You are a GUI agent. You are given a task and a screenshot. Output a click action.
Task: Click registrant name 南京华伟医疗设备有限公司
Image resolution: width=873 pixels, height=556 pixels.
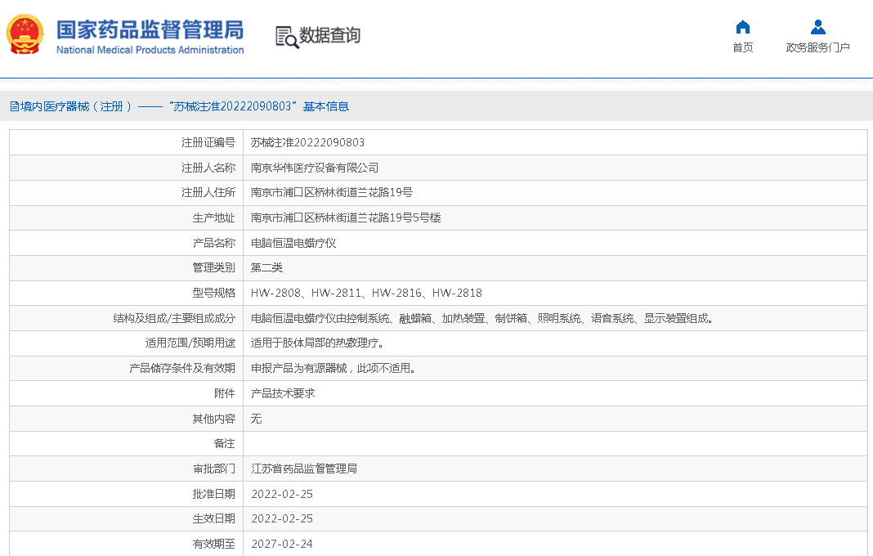[315, 168]
